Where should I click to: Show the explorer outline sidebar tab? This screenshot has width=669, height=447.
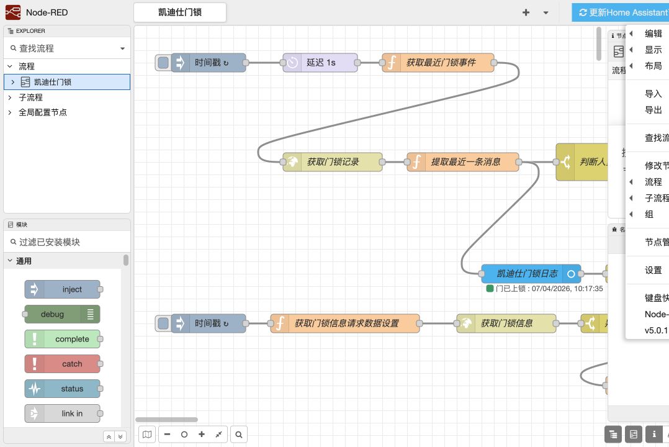click(x=613, y=435)
